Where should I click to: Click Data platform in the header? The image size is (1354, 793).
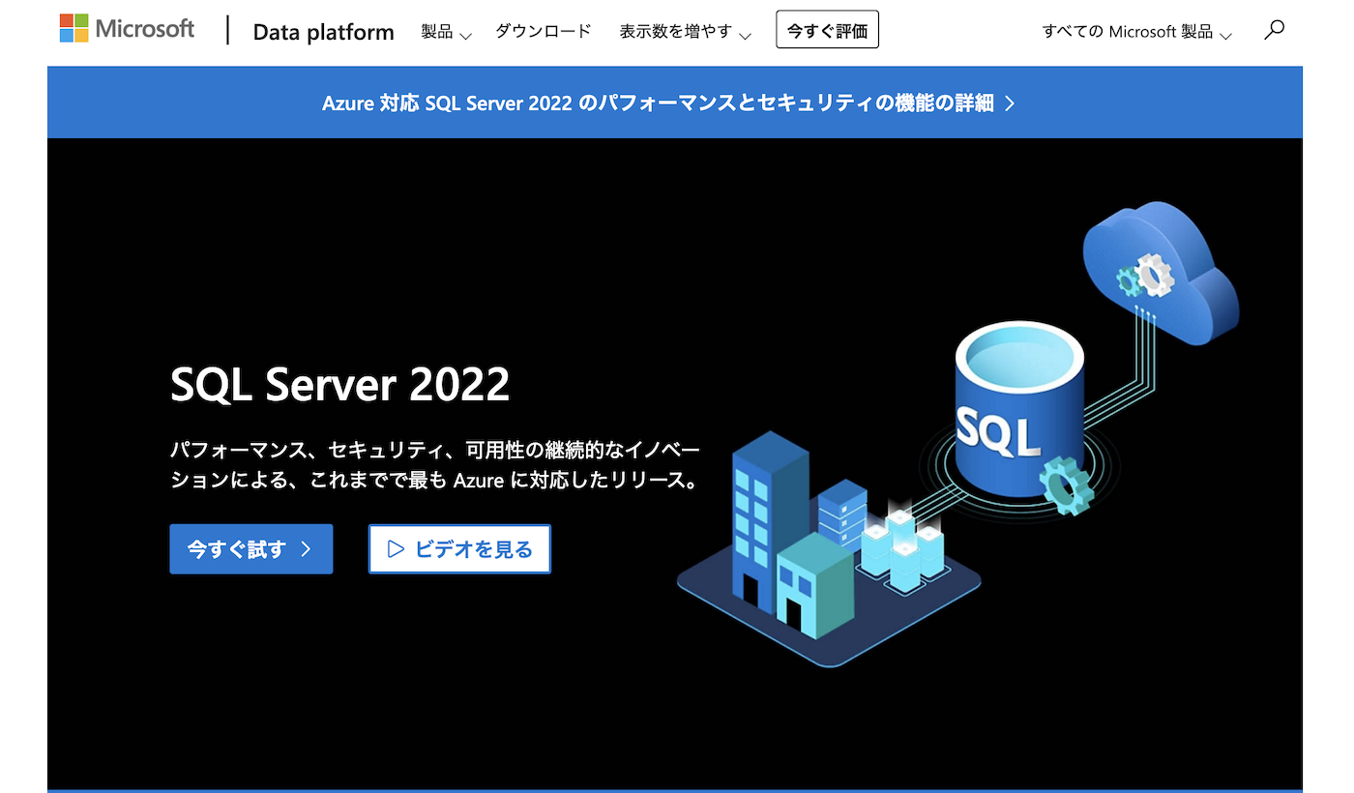[323, 31]
